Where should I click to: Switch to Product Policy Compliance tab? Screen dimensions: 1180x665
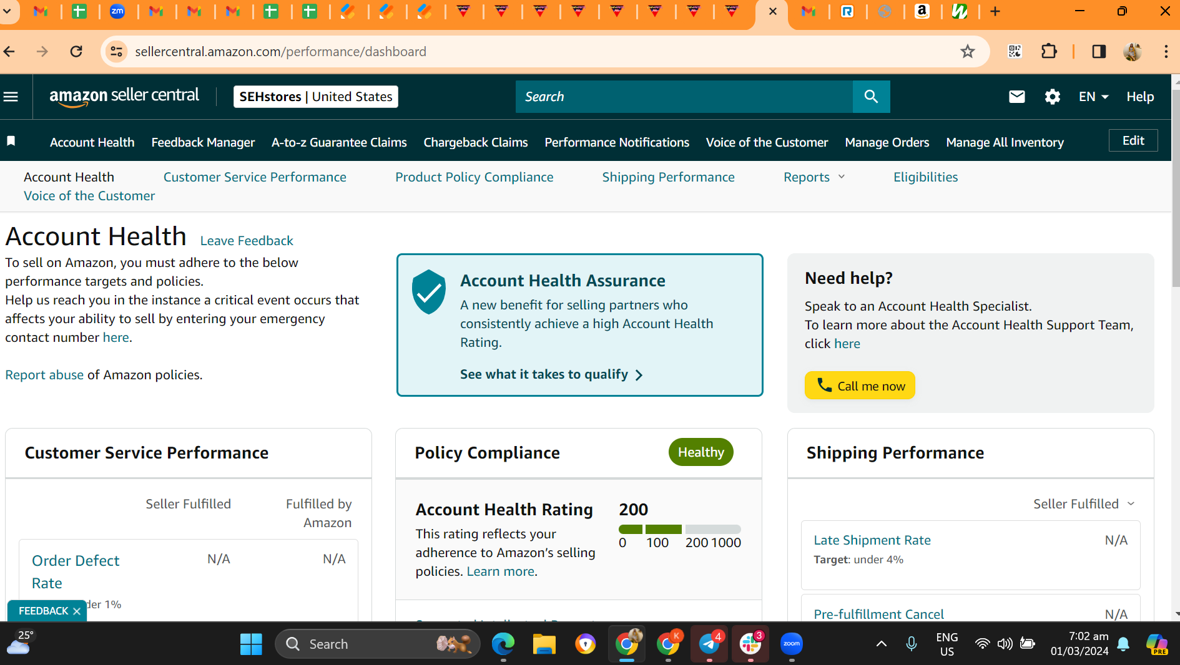pos(474,177)
